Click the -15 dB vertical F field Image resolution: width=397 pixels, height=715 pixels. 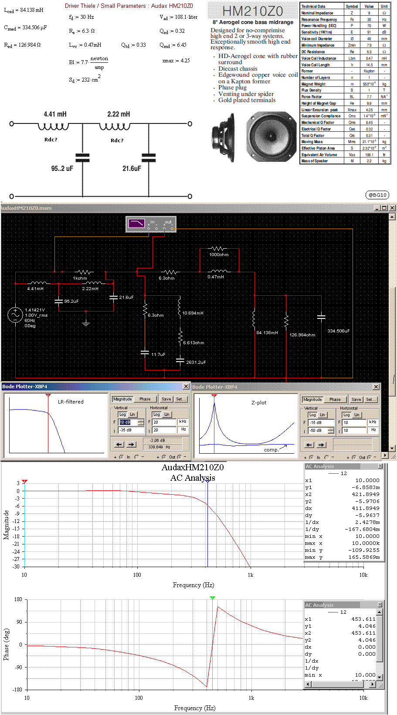tap(321, 423)
